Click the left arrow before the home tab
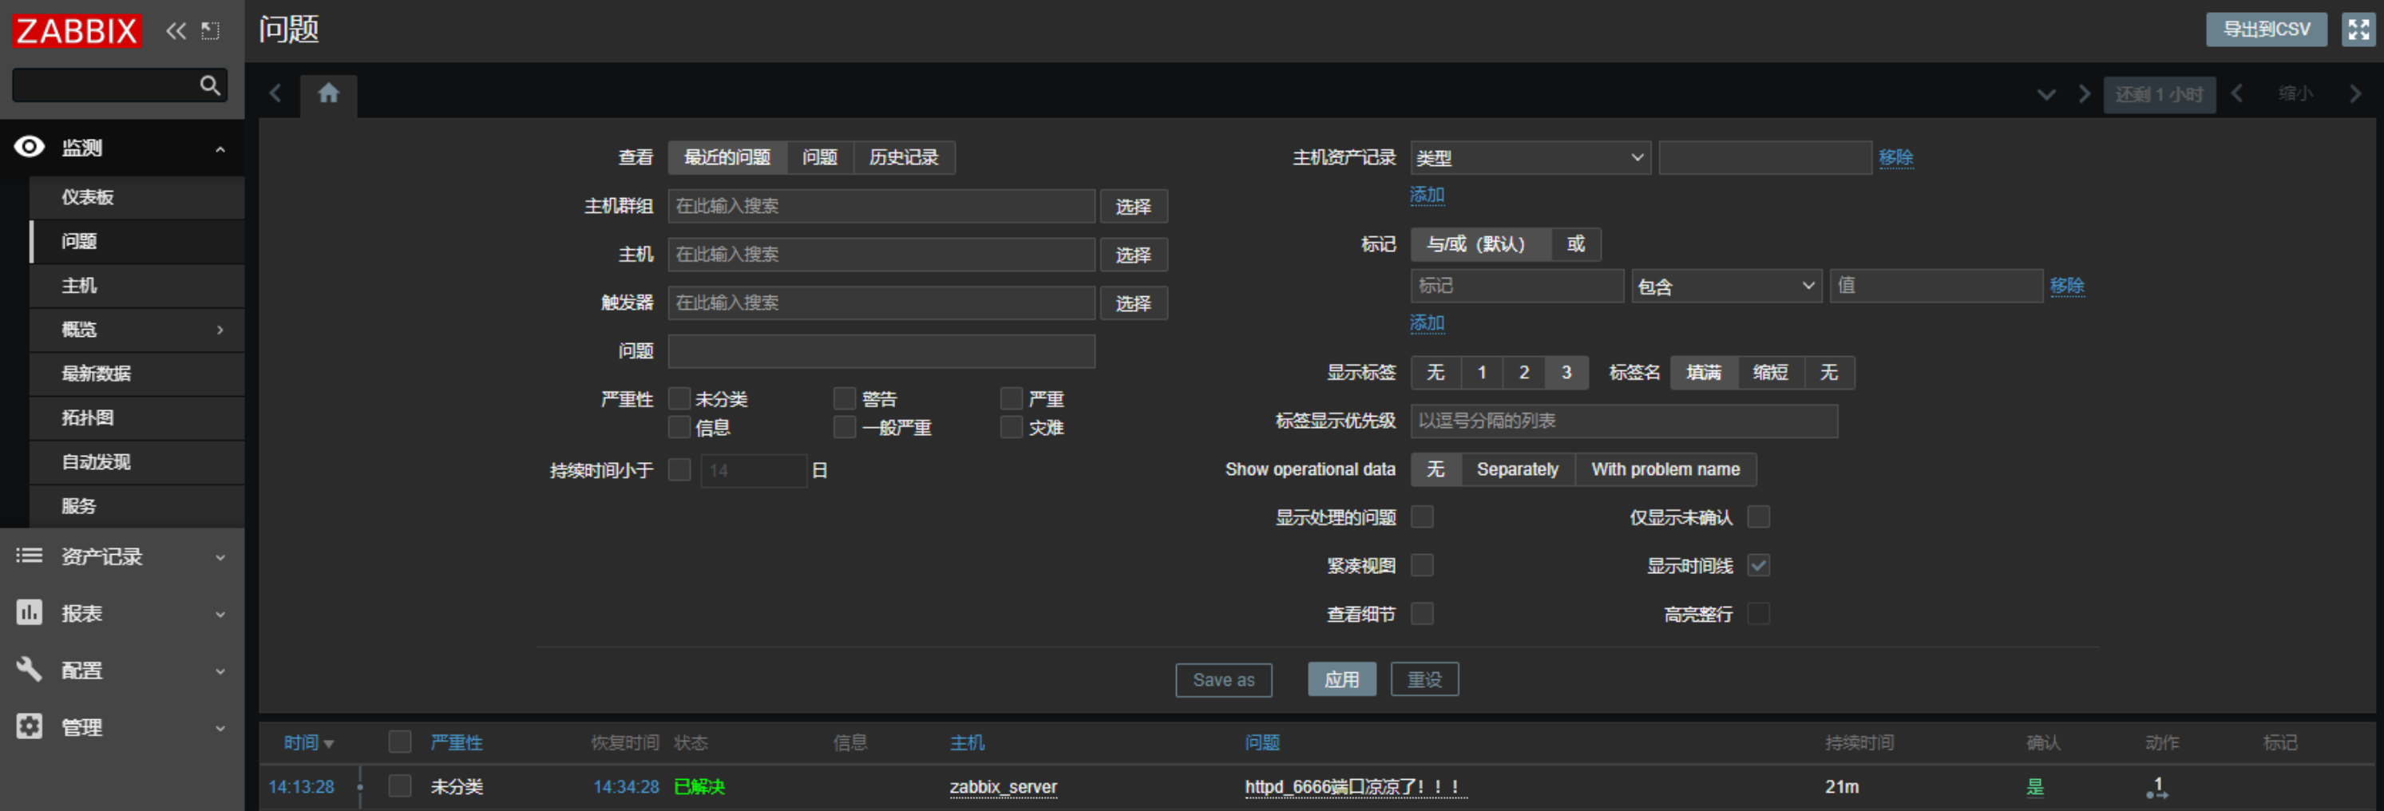Image resolution: width=2384 pixels, height=811 pixels. pos(275,93)
